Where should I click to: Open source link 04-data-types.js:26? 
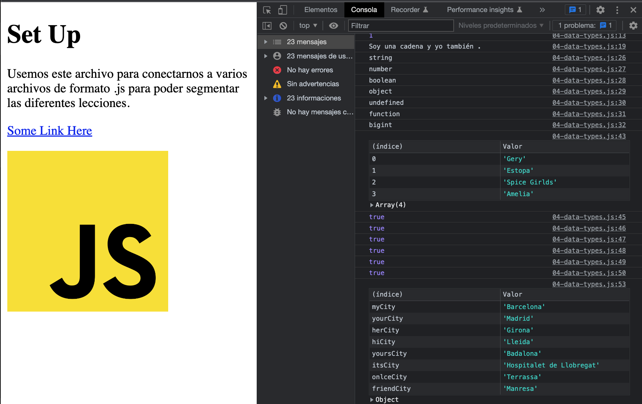coord(589,58)
